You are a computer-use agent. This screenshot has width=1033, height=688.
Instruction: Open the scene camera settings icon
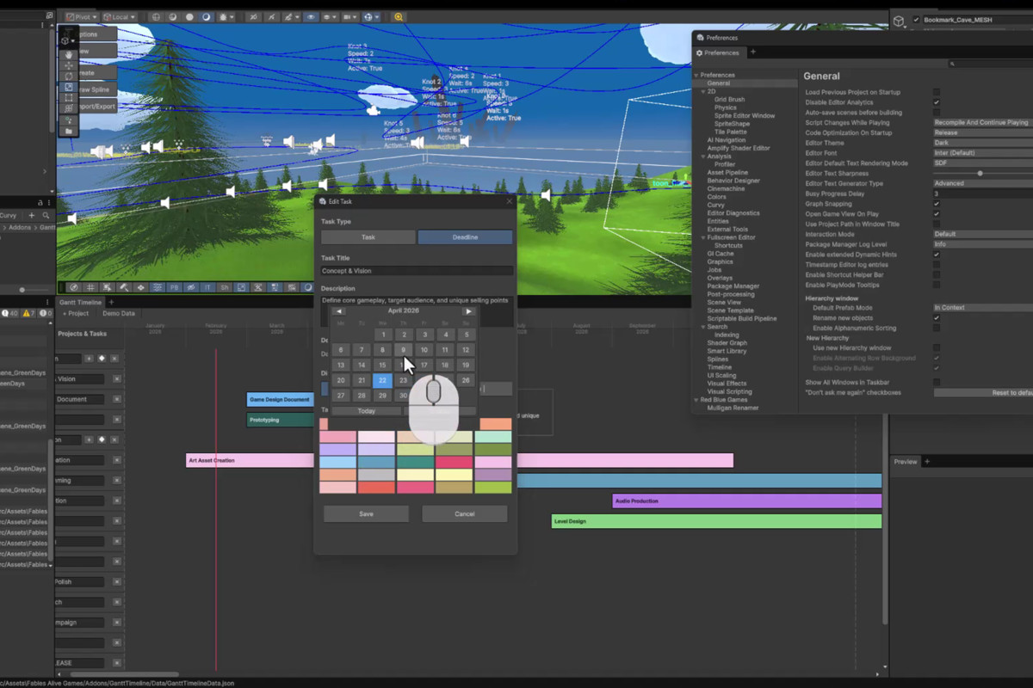(x=349, y=16)
